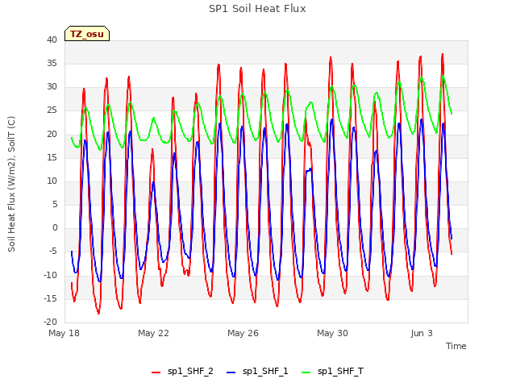Toggle the sp1_SHF_2 legend entry
516x387 pixels.
pos(182,372)
